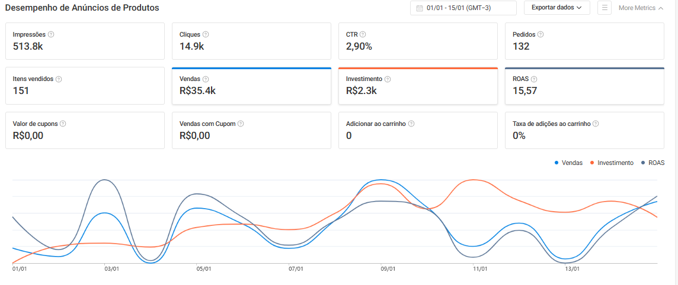Click help icon beside Taxa de adições ao carrinho
Image resolution: width=678 pixels, height=285 pixels.
click(x=596, y=124)
